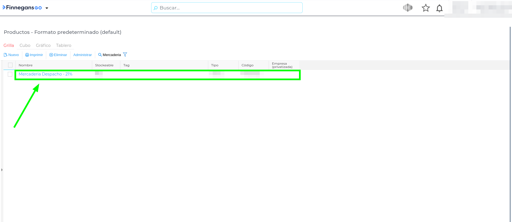Open the Mercaderia Despacho - 21% link
The image size is (512, 222).
point(45,74)
